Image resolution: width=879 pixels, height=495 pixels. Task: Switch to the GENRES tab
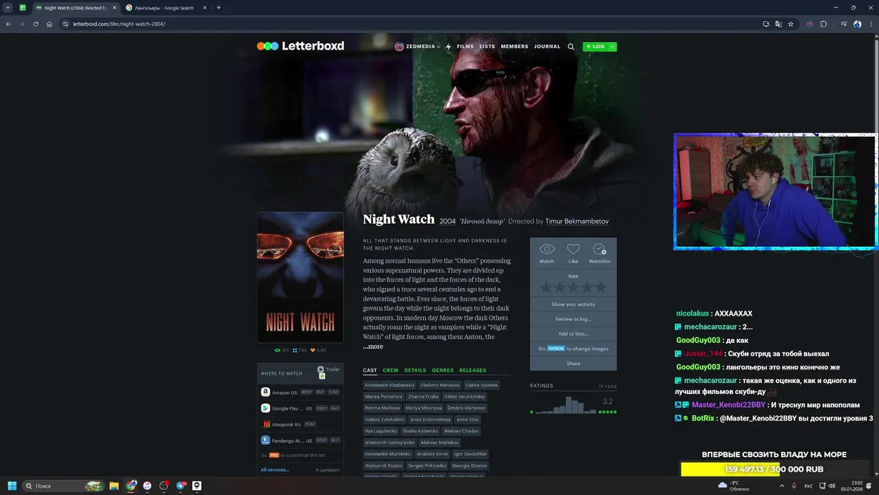(443, 371)
